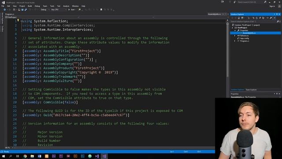Click the notifications flag icon
The image size is (282, 159).
tap(230, 2)
